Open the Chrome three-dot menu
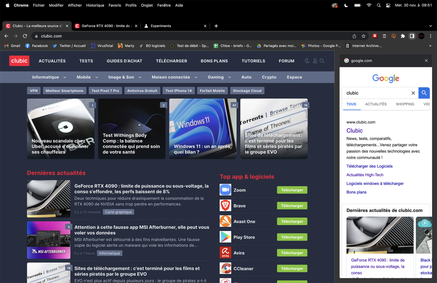The height and width of the screenshot is (283, 437). point(430,36)
